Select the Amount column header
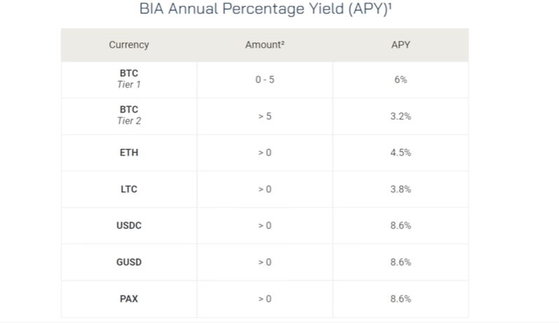Viewport: 559px width, 323px height. point(264,45)
